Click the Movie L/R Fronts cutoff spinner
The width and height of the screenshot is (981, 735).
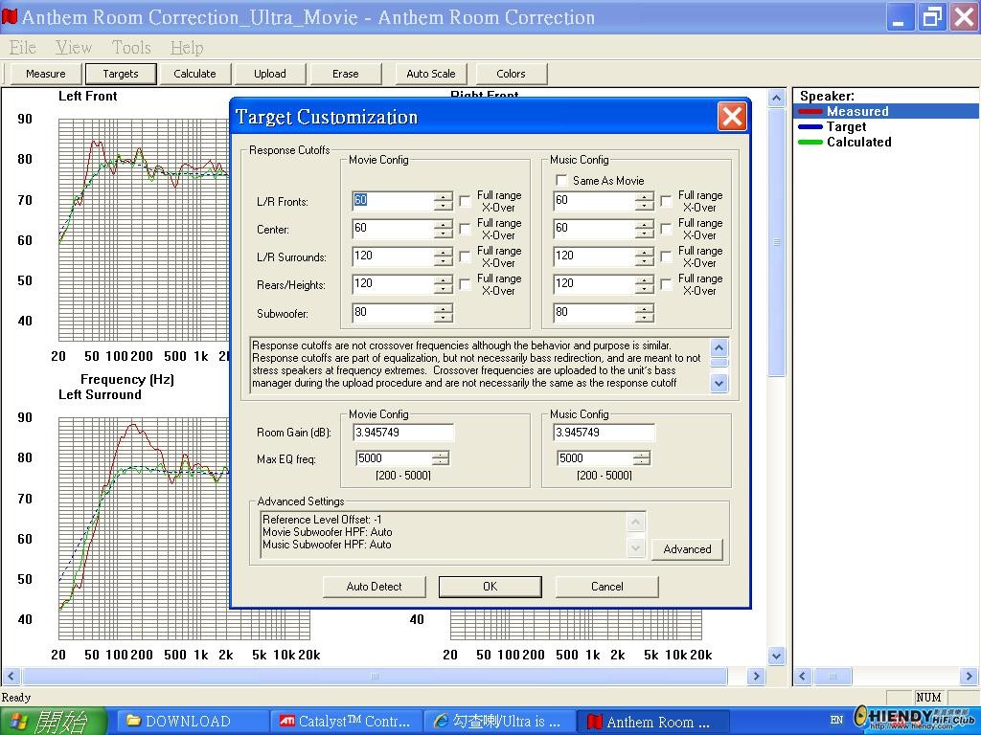pyautogui.click(x=443, y=201)
